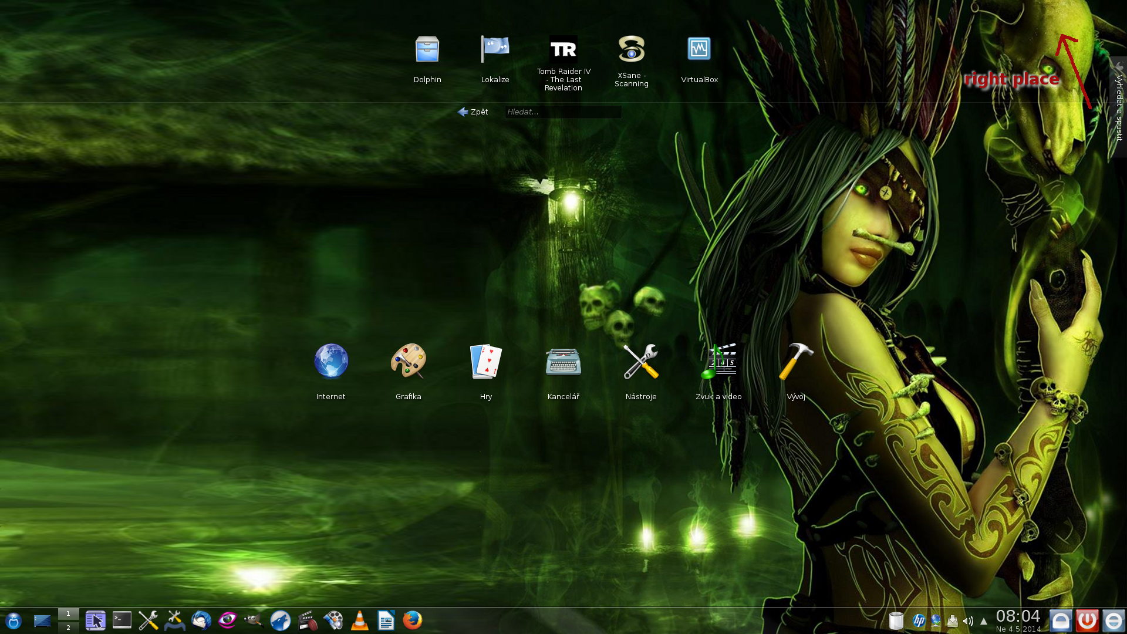Launch VLC media player
The image size is (1127, 634).
[359, 620]
